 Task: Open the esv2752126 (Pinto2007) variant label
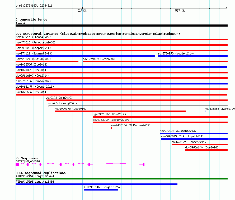(x=33, y=81)
